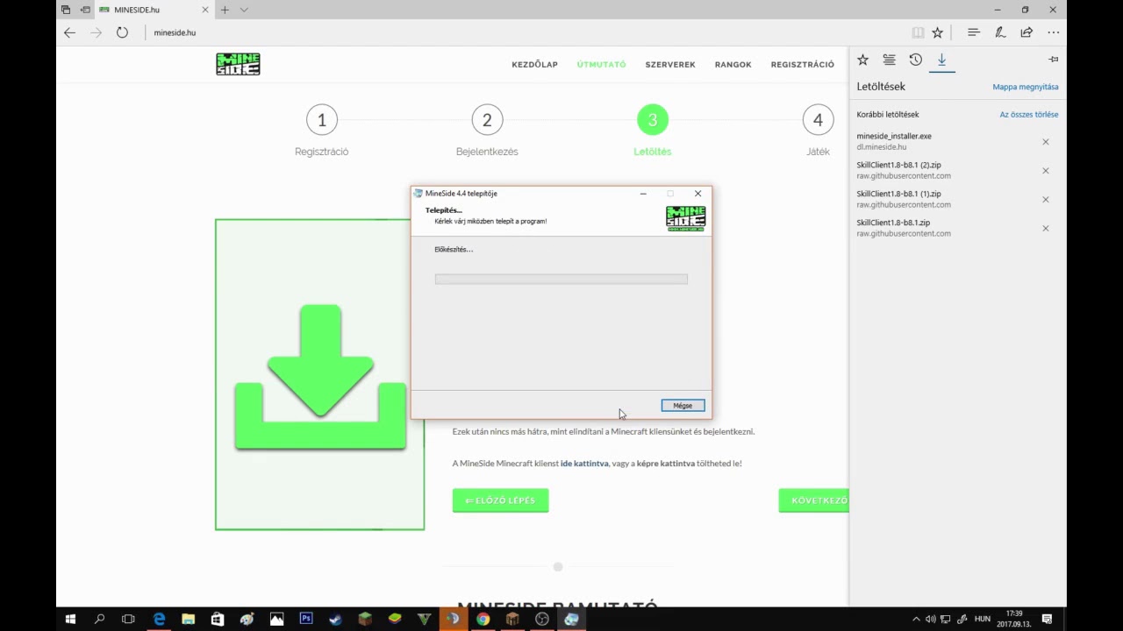Remove SkillClient1.8-b8.1 (2).zip from list
Image resolution: width=1123 pixels, height=631 pixels.
[1045, 171]
